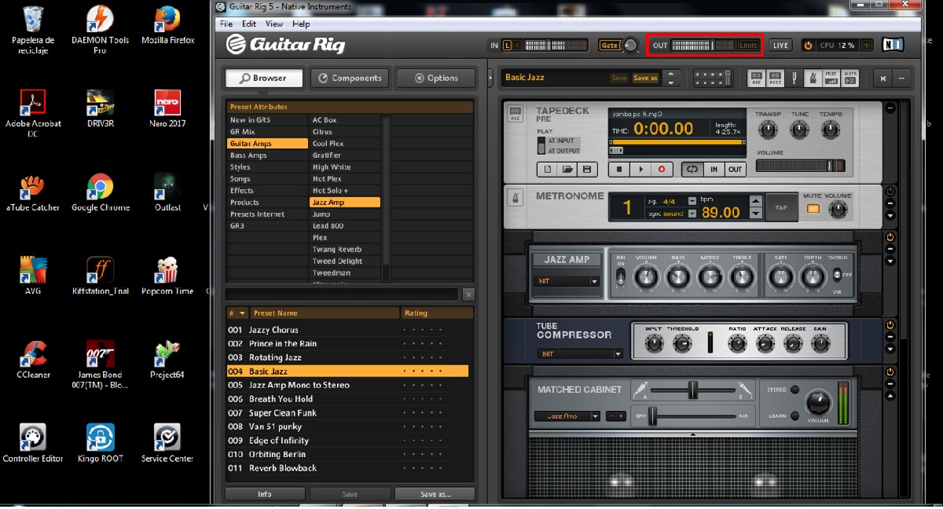Open the Matched Cabinet Jazz Amp dropdown
The height and width of the screenshot is (509, 943).
point(567,416)
